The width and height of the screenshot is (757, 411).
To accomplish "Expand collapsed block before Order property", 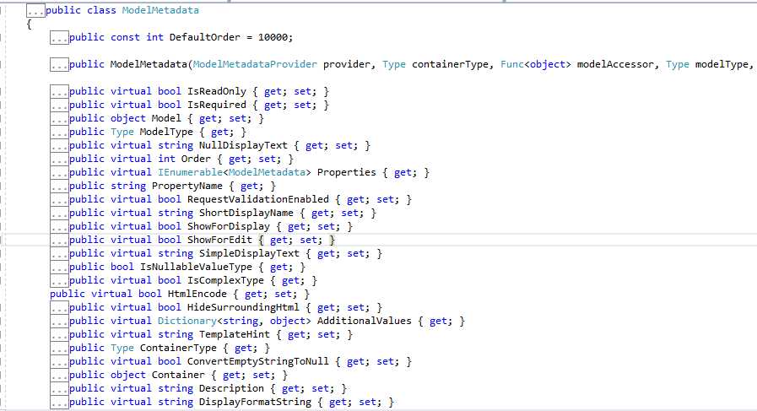I will coord(59,160).
